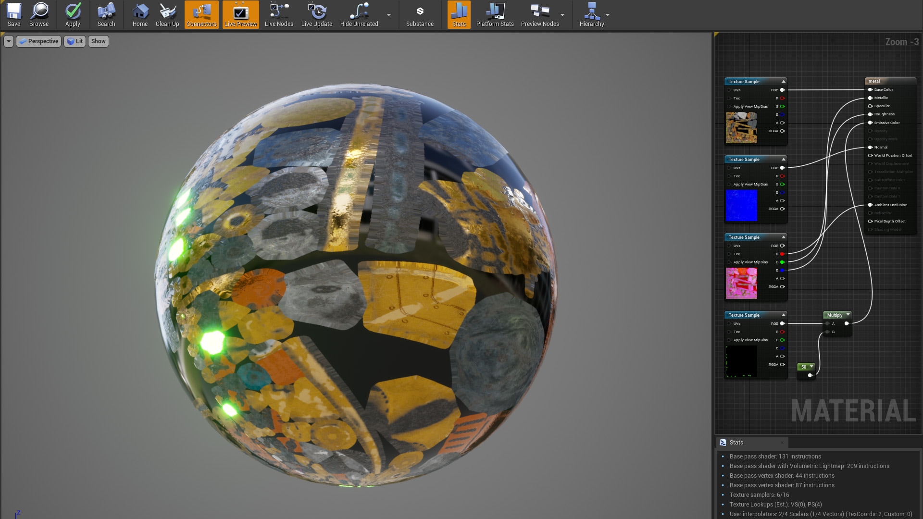
Task: Open the Search tool
Action: 106,14
